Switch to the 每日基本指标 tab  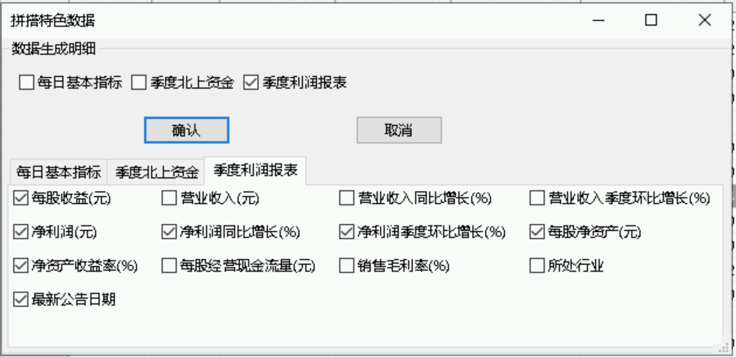58,172
